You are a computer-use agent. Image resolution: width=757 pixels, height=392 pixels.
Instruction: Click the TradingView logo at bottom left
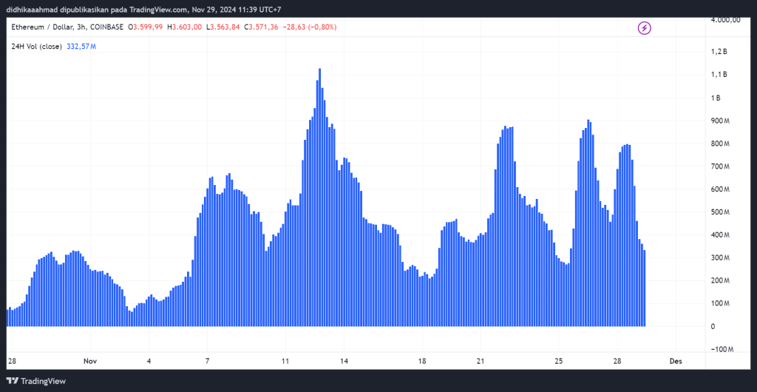pos(35,382)
